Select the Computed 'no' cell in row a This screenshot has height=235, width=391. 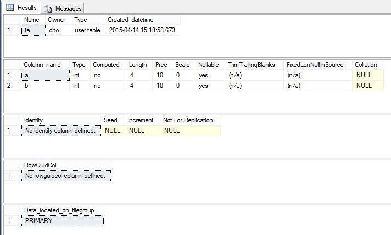click(x=108, y=75)
